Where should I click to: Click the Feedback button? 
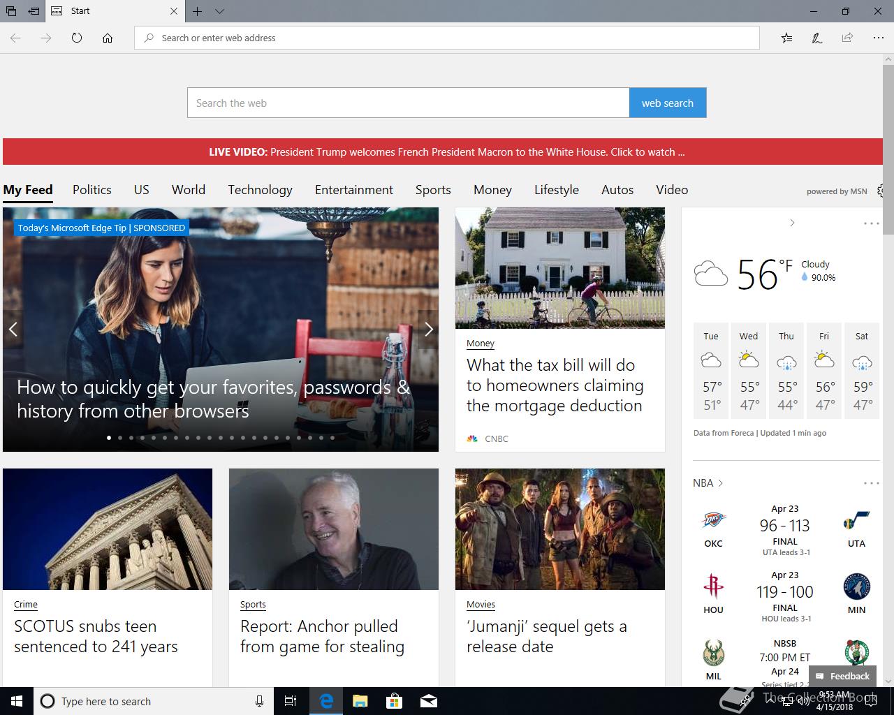point(842,676)
